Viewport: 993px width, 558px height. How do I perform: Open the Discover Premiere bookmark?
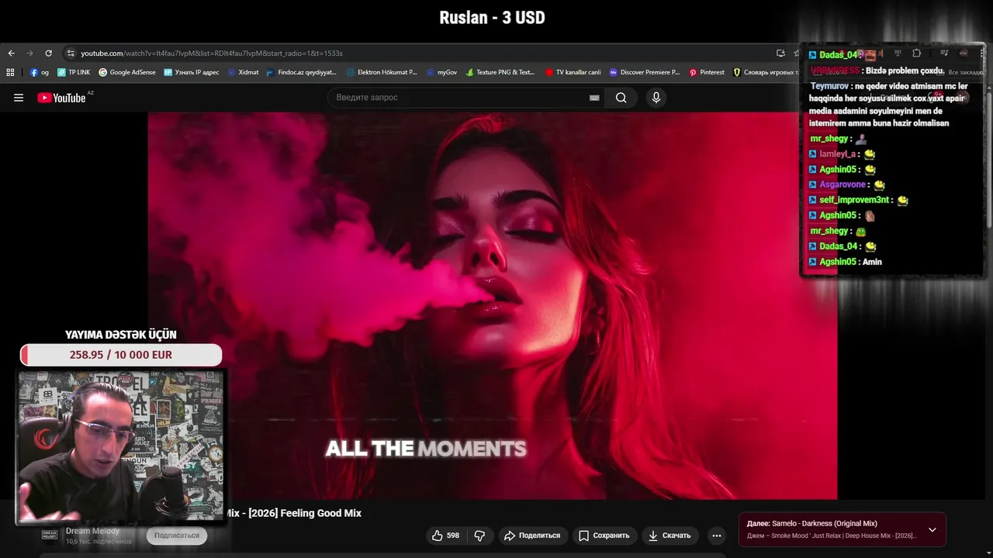645,72
